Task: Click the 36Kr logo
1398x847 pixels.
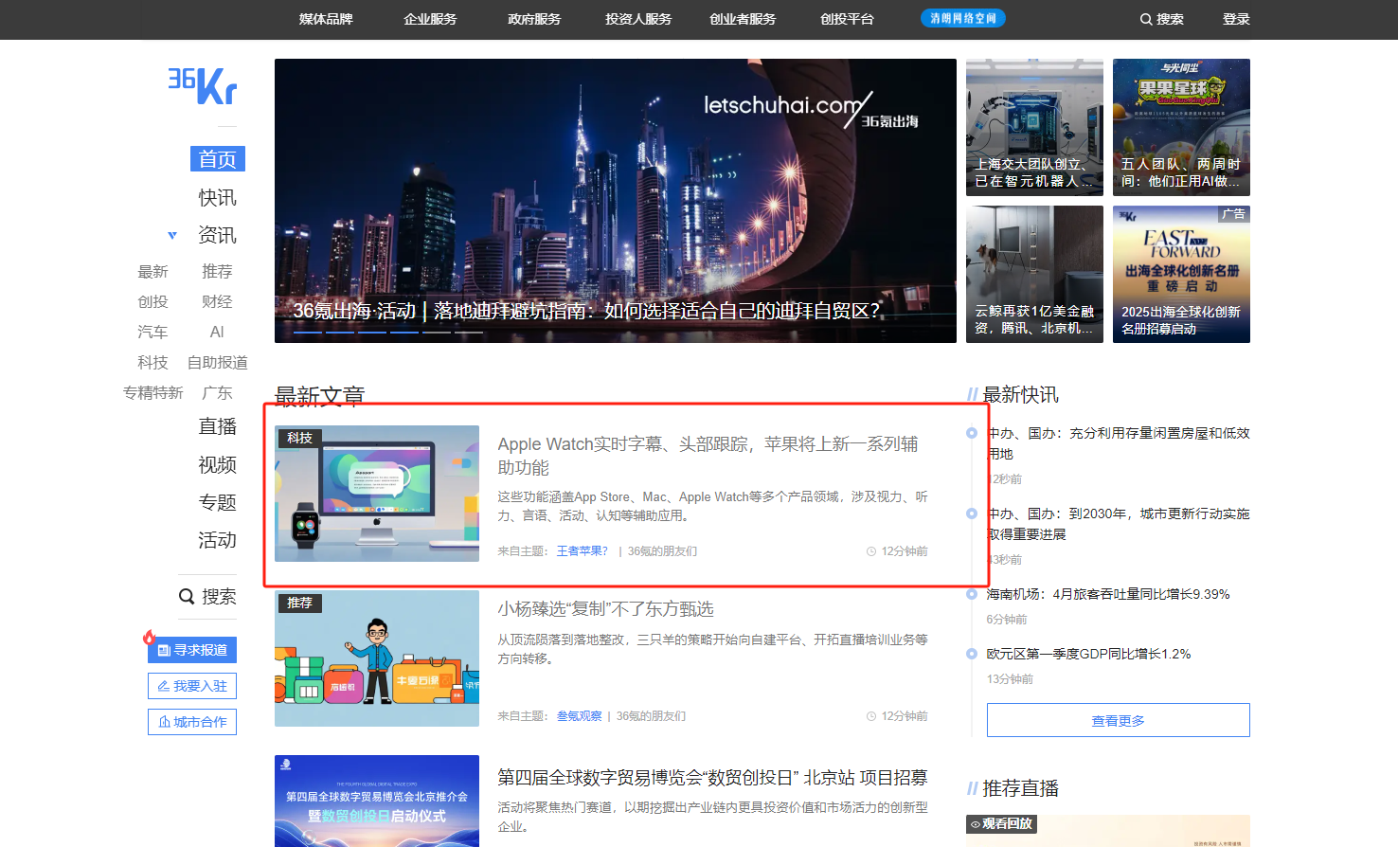Action: coord(203,85)
